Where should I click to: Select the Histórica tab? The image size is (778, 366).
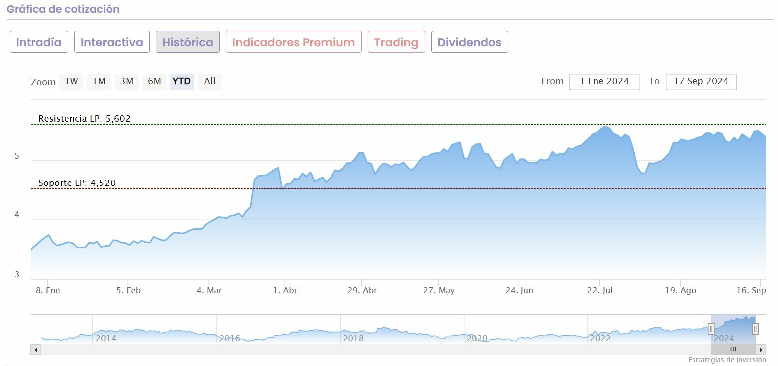tap(187, 42)
